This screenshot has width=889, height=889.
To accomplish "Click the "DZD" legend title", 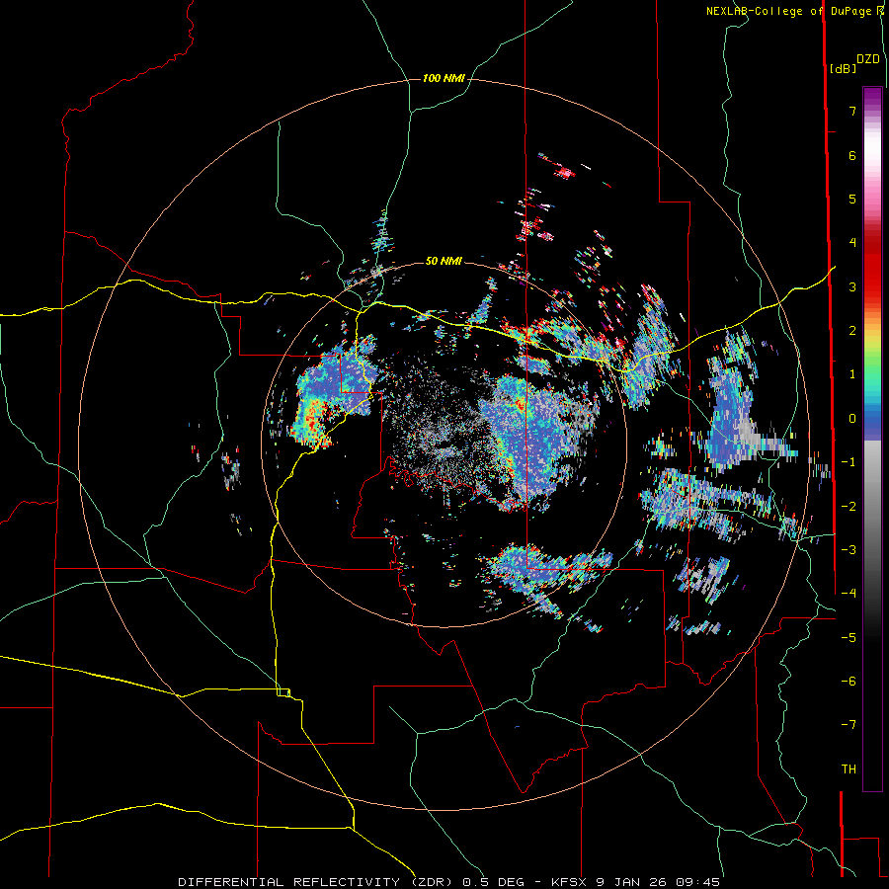I will 868,59.
